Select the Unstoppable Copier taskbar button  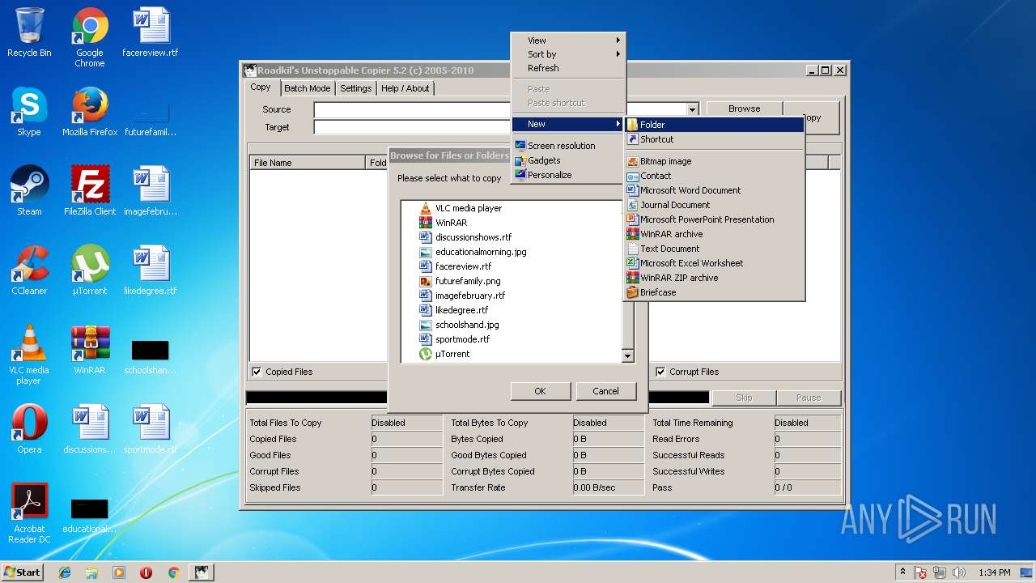click(x=202, y=572)
